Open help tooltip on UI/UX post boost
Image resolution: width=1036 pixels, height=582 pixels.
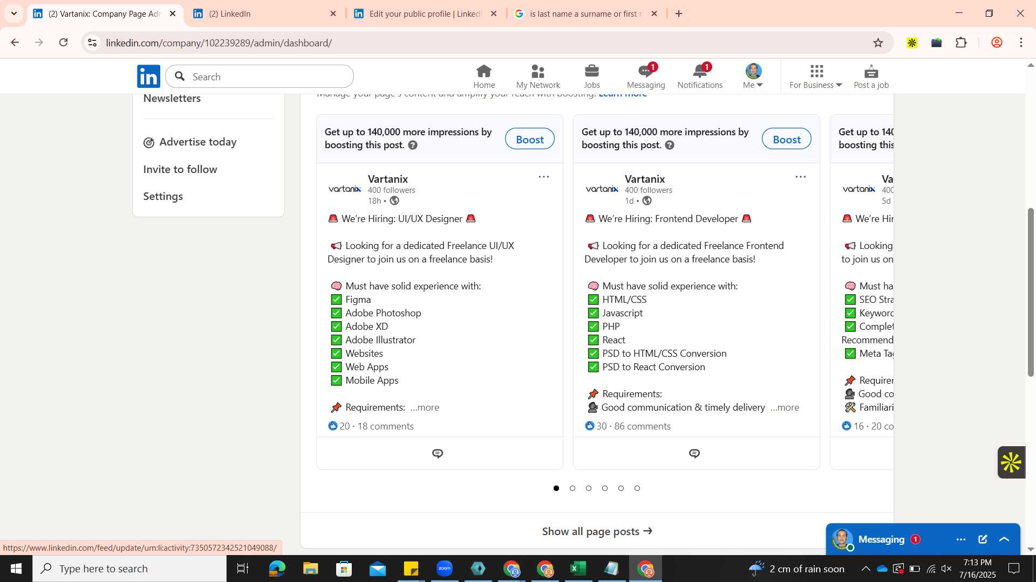[413, 145]
